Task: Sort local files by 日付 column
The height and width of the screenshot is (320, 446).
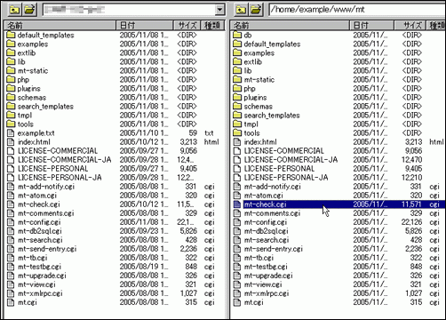Action: pyautogui.click(x=145, y=26)
